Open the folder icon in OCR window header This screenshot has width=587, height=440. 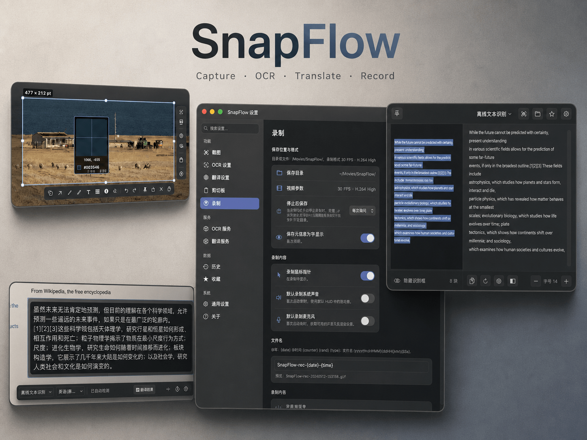click(x=538, y=114)
